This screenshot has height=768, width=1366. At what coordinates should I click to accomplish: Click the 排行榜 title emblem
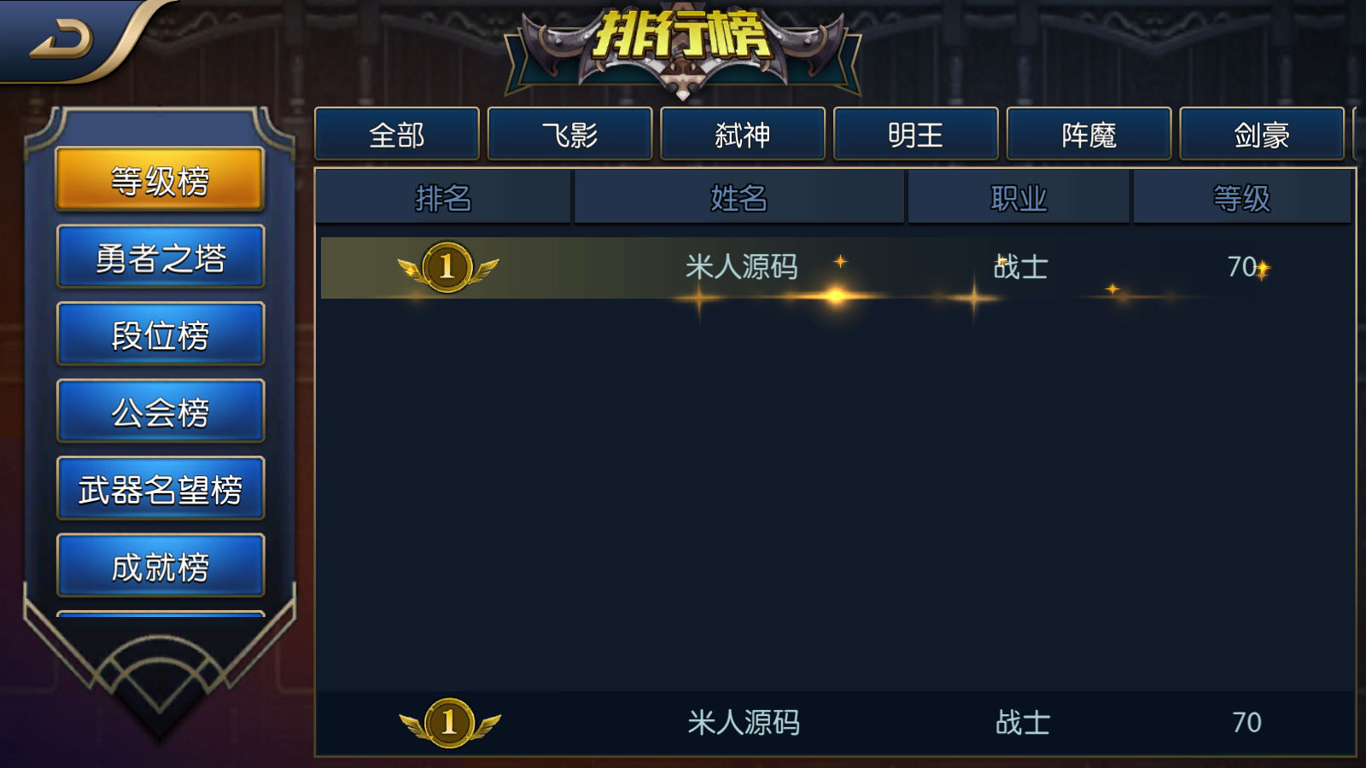pyautogui.click(x=682, y=49)
